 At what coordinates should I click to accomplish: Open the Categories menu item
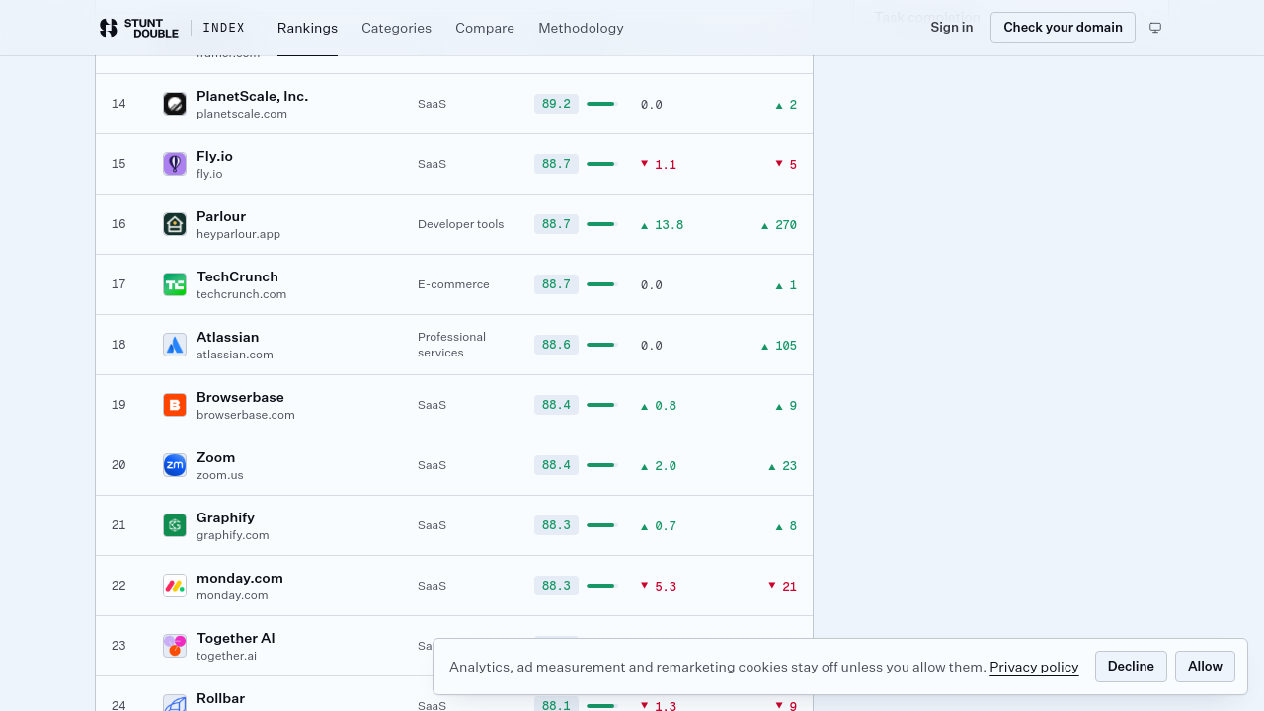pyautogui.click(x=396, y=28)
